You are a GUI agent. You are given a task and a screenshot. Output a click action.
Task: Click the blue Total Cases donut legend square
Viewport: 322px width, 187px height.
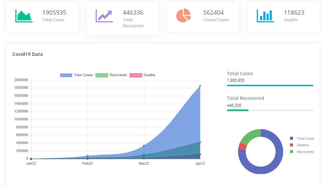(x=291, y=138)
